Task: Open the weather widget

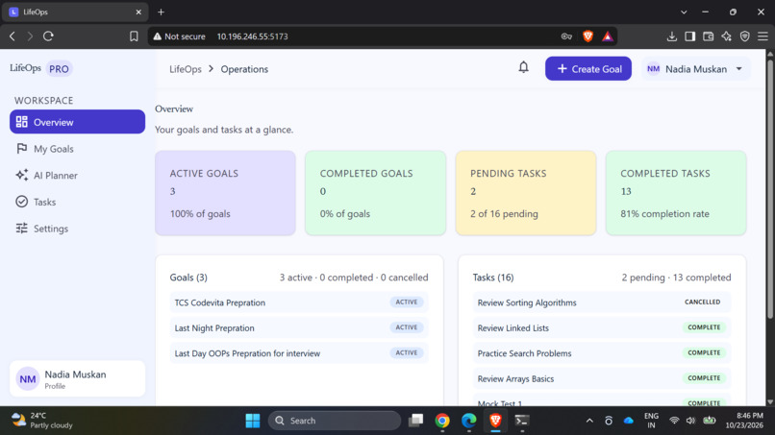Action: 42,421
